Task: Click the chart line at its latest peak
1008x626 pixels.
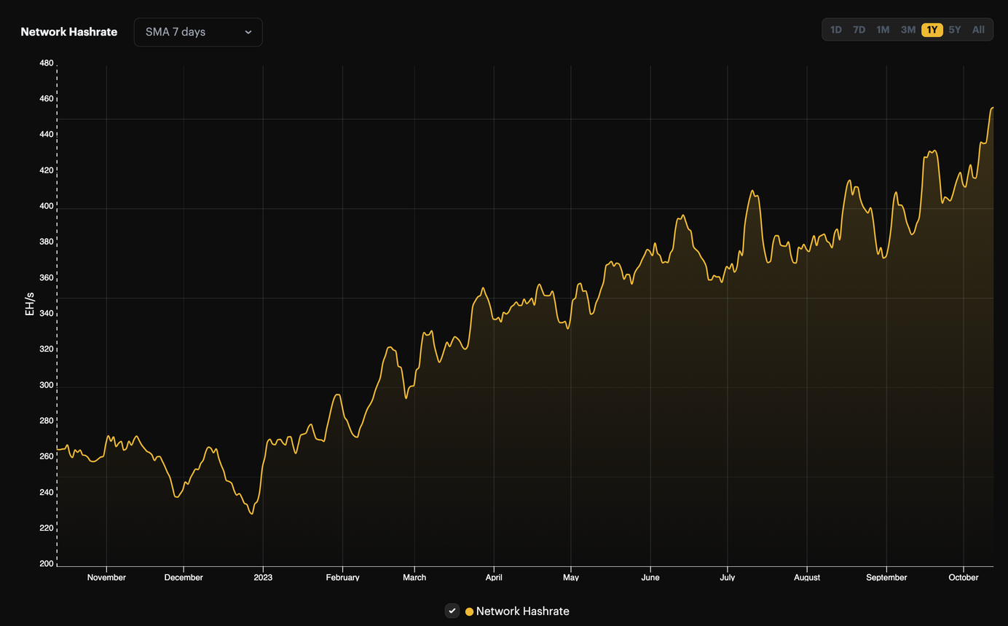Action: tap(993, 109)
